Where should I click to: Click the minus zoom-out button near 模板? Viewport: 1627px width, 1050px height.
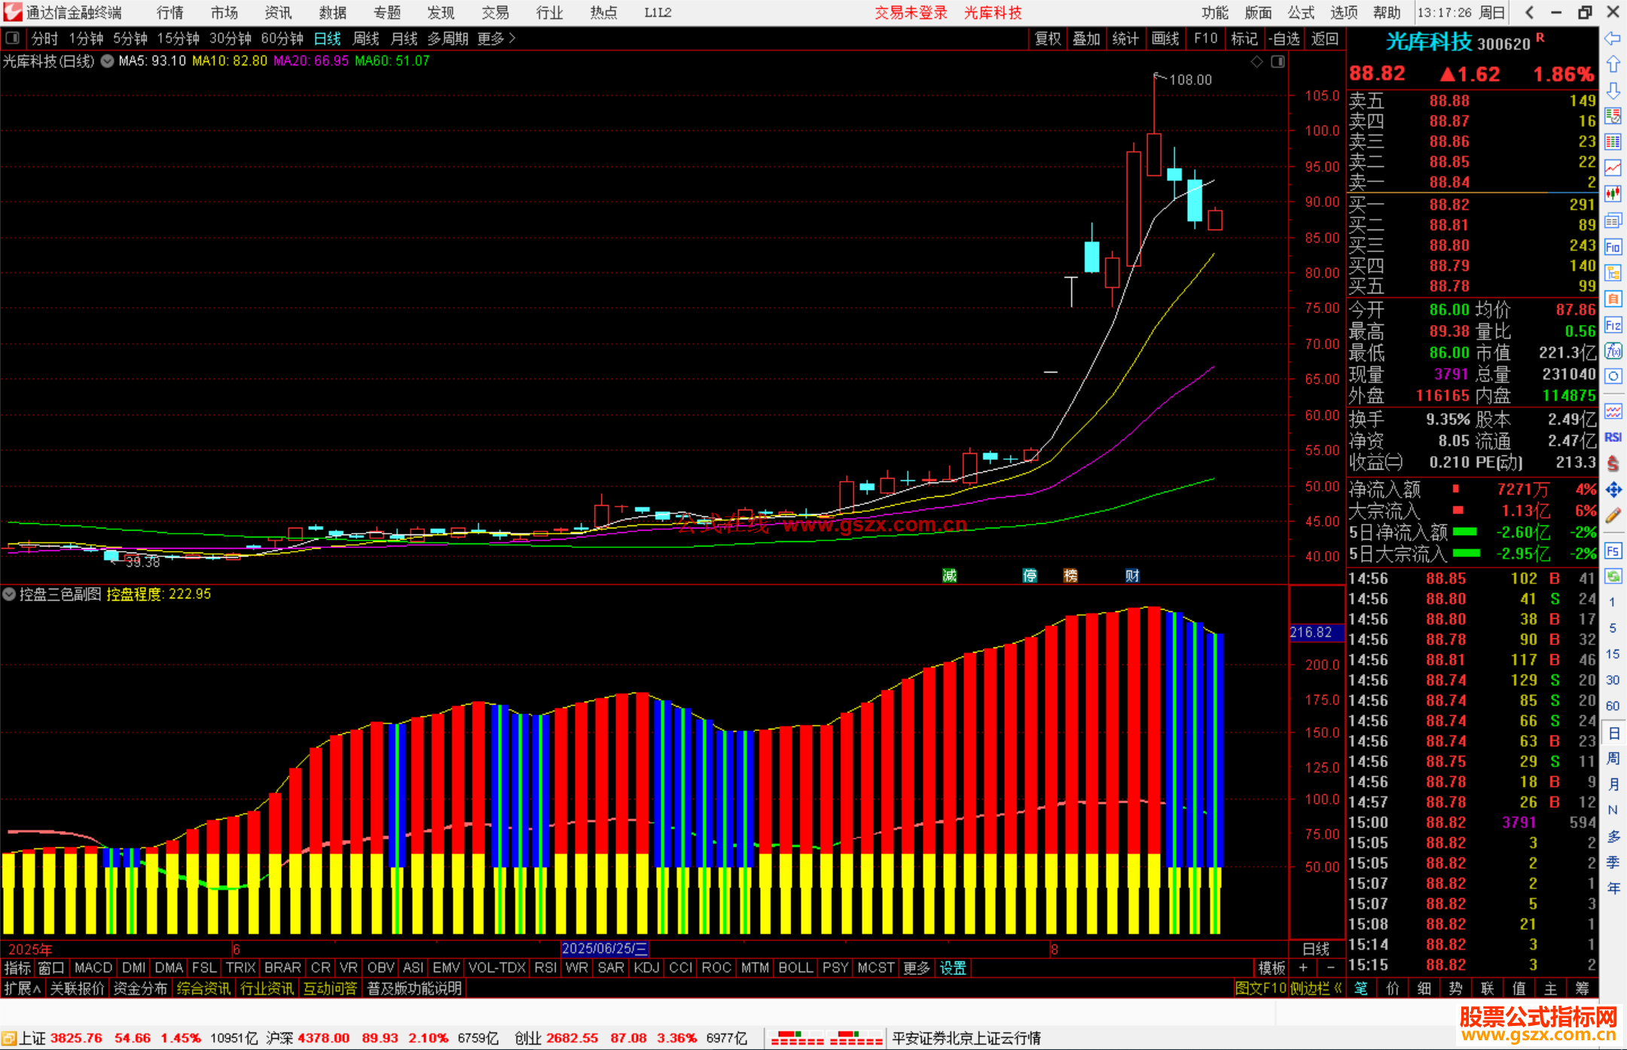[1330, 968]
